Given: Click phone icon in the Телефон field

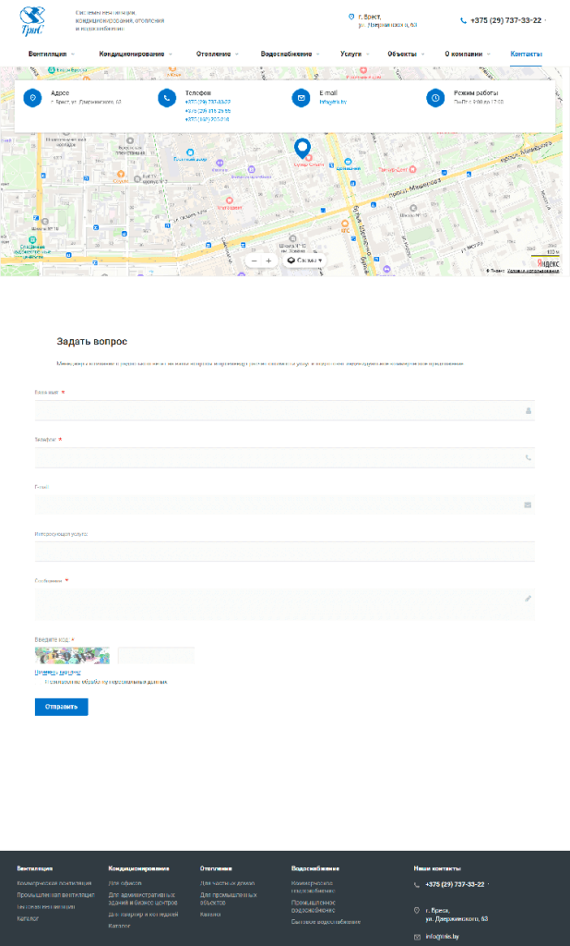Looking at the screenshot, I should 528,458.
